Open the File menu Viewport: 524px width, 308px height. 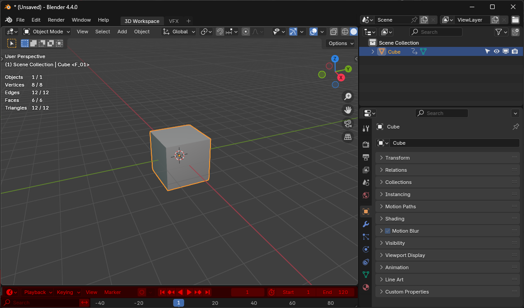(20, 20)
